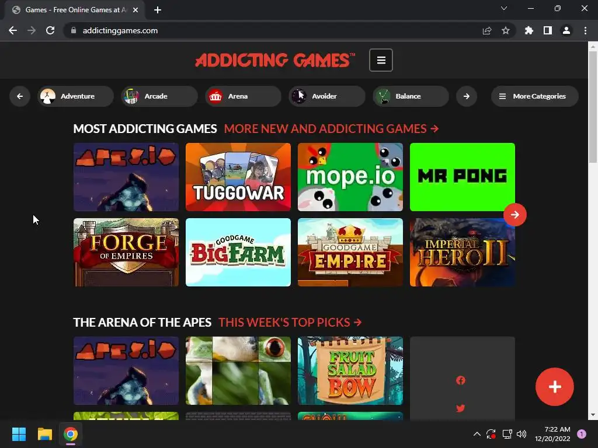Open the Forge of Empires thumbnail
Viewport: 598px width, 448px height.
(126, 252)
